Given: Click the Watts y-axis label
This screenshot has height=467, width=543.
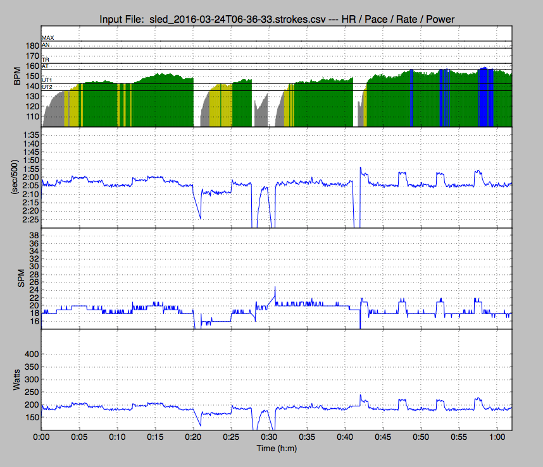Looking at the screenshot, I should (17, 380).
